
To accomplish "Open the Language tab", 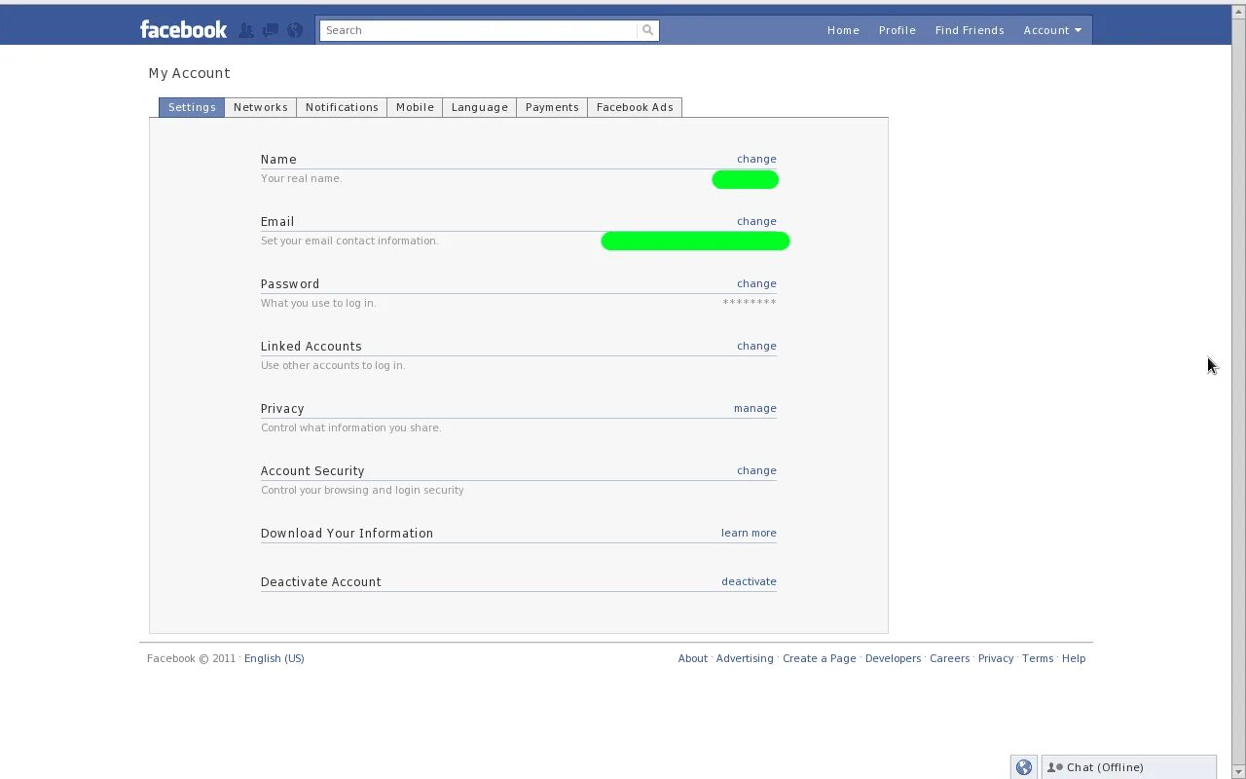I will (x=479, y=107).
